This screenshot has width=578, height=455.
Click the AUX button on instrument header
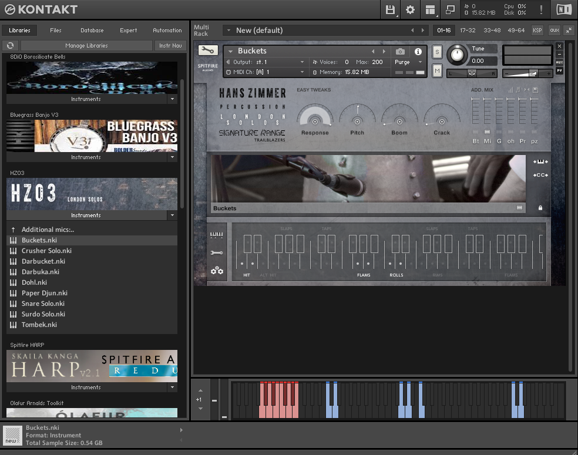point(560,62)
